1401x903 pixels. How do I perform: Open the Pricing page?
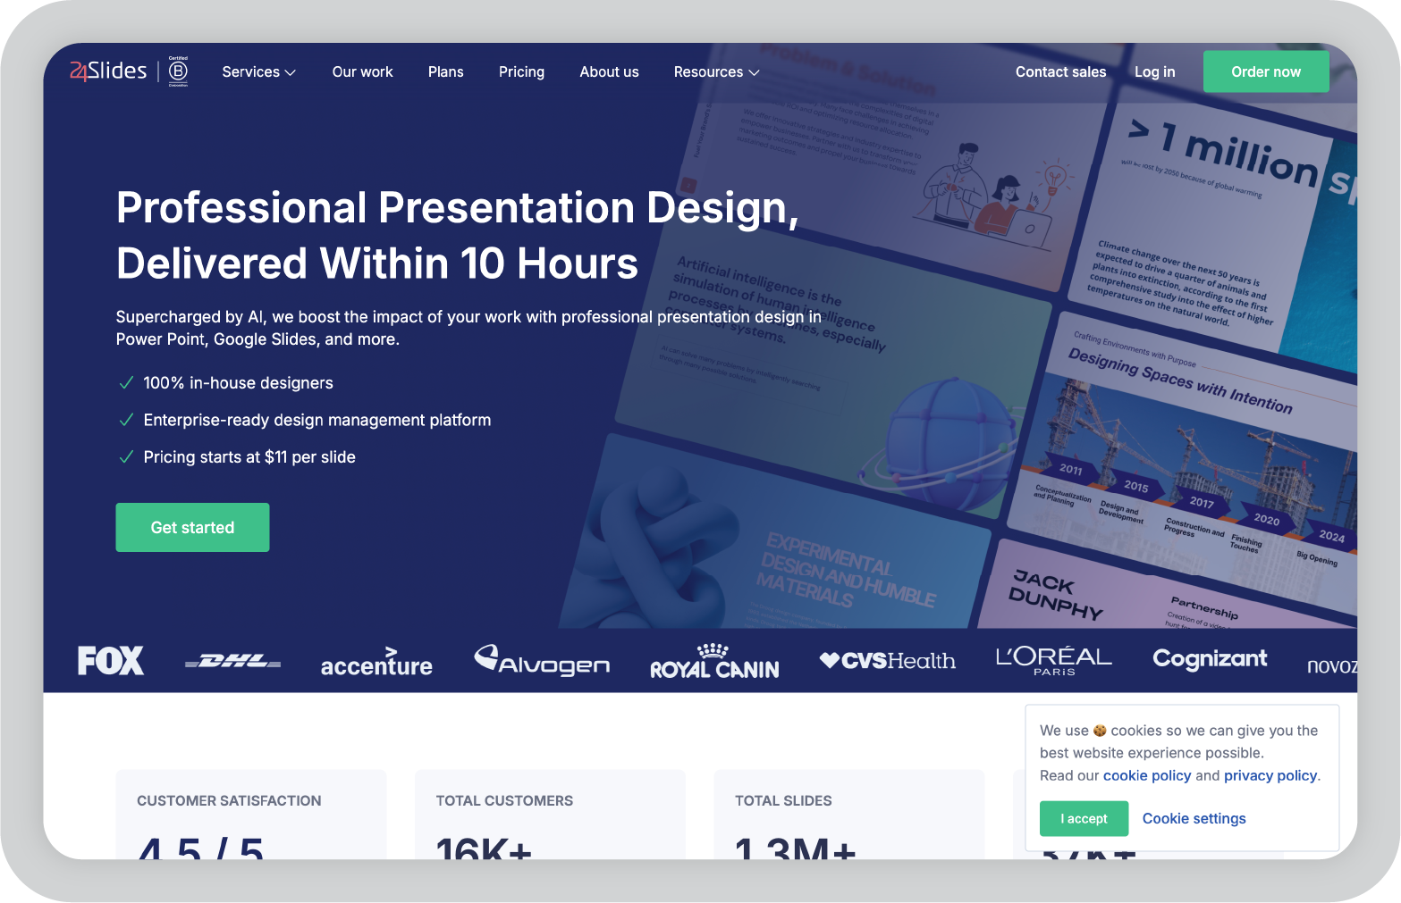(x=522, y=71)
